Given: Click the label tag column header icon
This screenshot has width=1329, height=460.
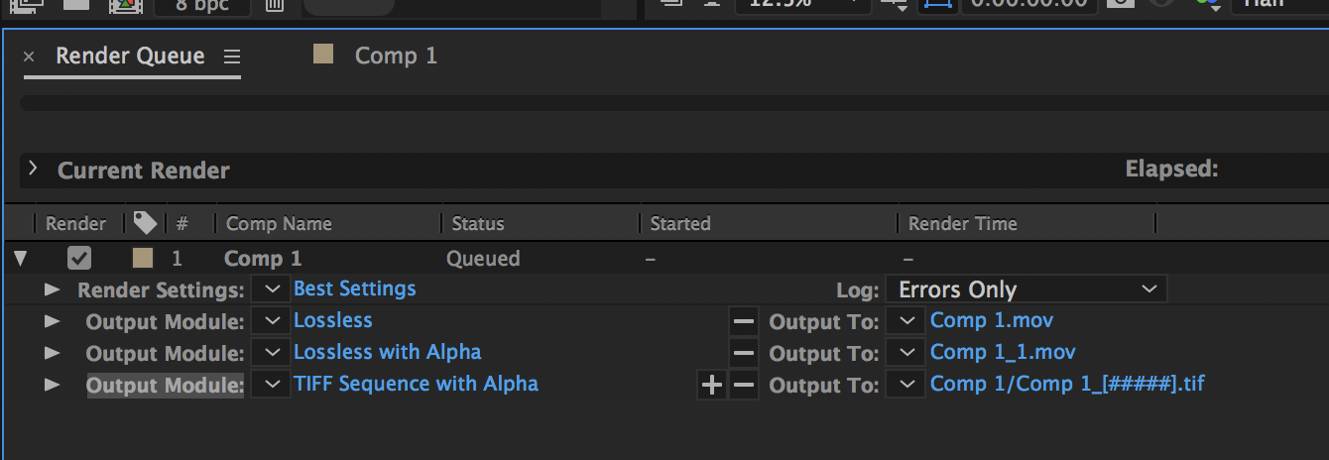Looking at the screenshot, I should tap(145, 223).
